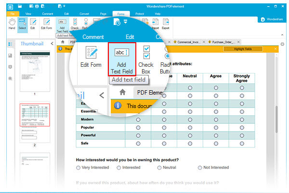Open the Search panel sidebar icon
The width and height of the screenshot is (289, 193).
11,78
